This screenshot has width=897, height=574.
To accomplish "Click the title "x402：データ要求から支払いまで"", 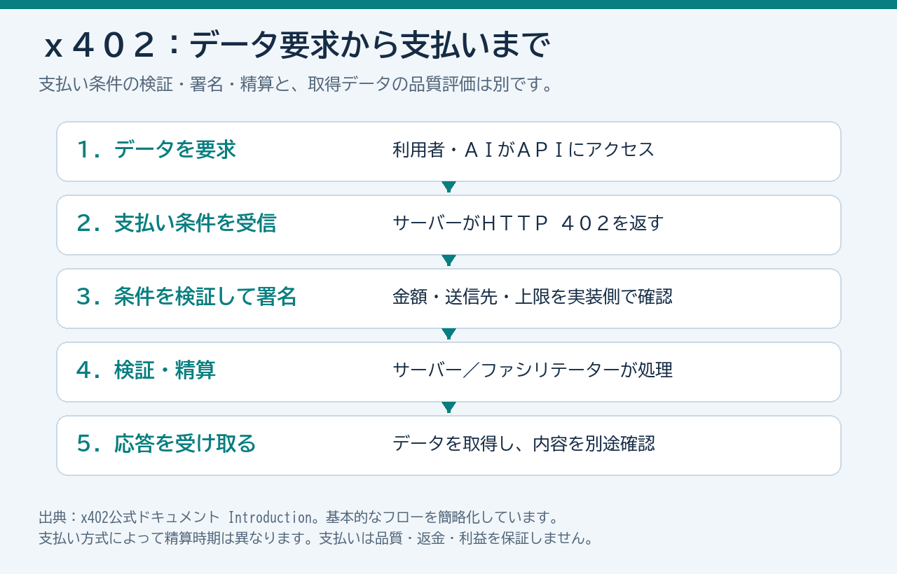I will coord(297,47).
